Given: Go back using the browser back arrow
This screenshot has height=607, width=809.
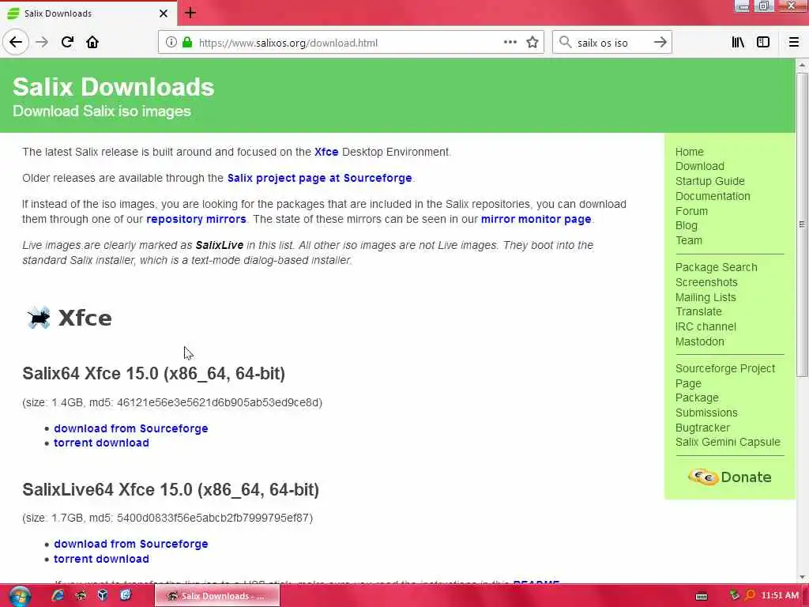Looking at the screenshot, I should pos(16,43).
